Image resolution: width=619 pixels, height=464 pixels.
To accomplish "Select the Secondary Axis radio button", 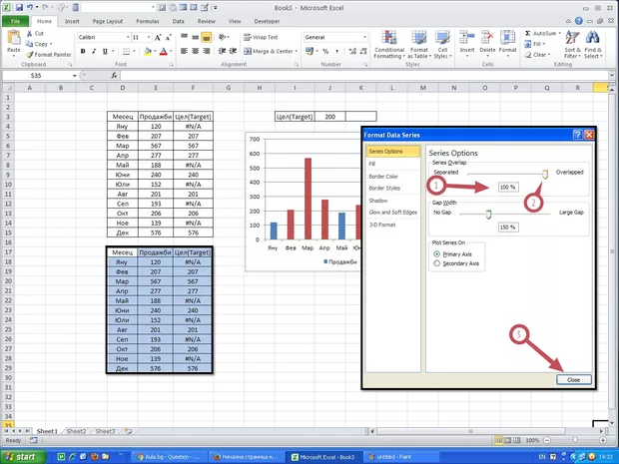I will tap(437, 263).
